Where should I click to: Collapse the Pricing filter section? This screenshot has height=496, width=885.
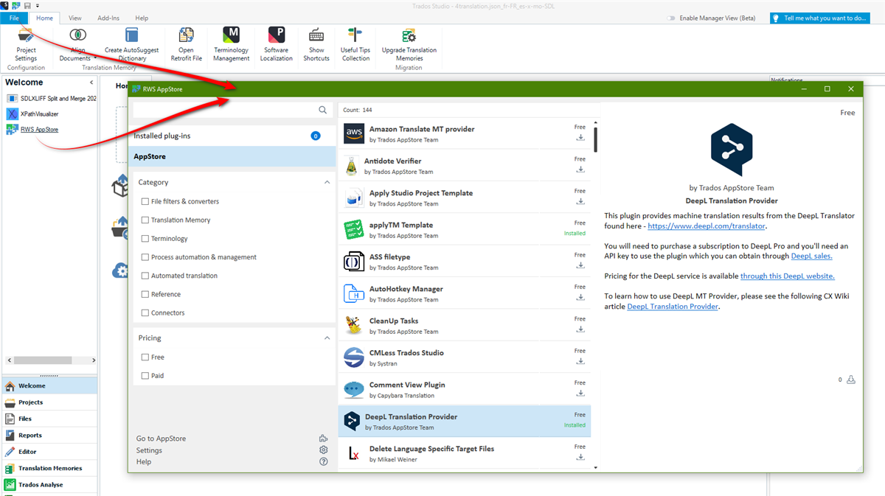(327, 338)
